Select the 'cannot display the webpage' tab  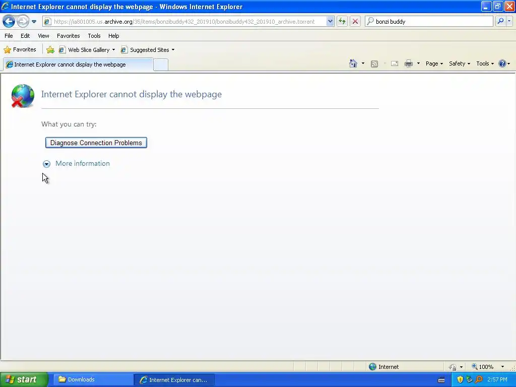(x=78, y=64)
